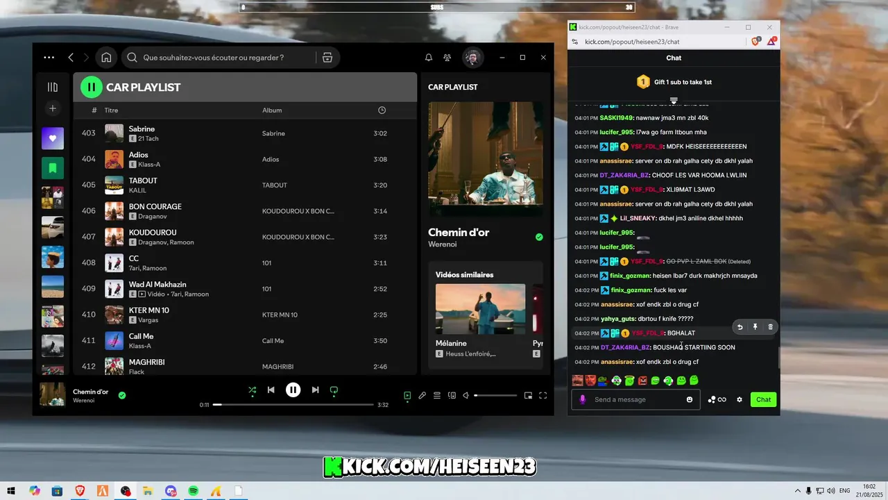This screenshot has width=888, height=500.
Task: Expand Your Library sidebar
Action: click(x=53, y=87)
